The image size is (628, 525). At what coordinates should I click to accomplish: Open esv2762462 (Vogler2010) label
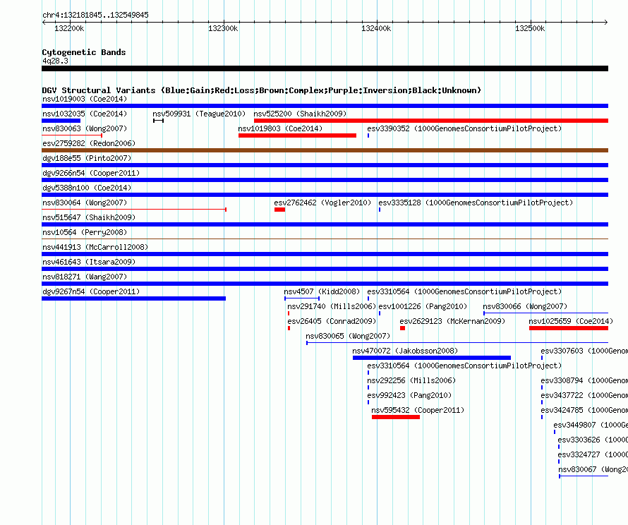pyautogui.click(x=322, y=203)
